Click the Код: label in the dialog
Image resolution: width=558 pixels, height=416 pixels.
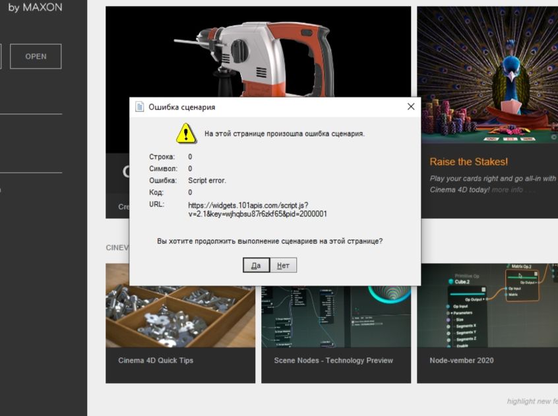click(156, 193)
